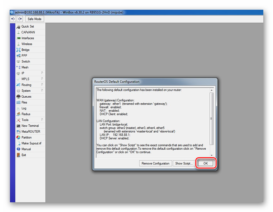Image resolution: width=273 pixels, height=212 pixels.
Task: Open the Files menu item
Action: point(24,103)
